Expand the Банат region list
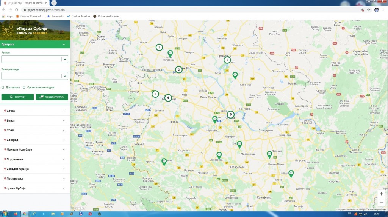The width and height of the screenshot is (388, 217). (35, 120)
